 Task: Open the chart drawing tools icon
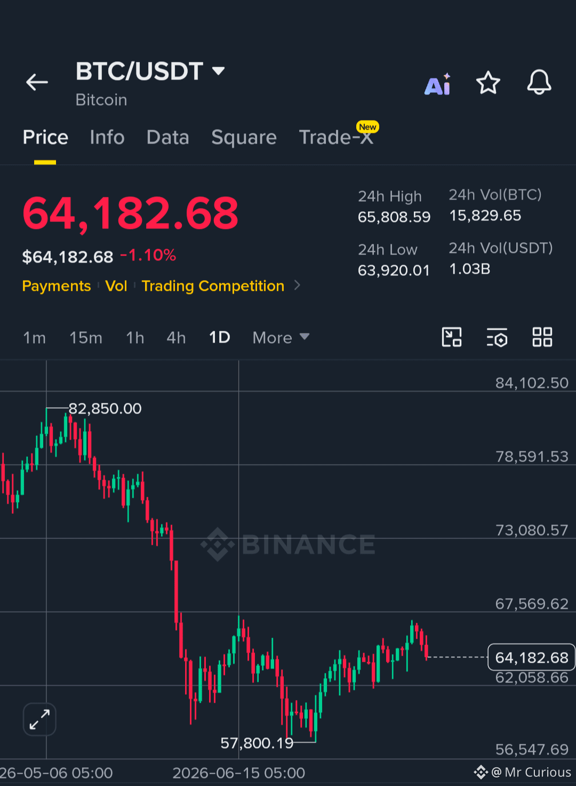point(452,337)
